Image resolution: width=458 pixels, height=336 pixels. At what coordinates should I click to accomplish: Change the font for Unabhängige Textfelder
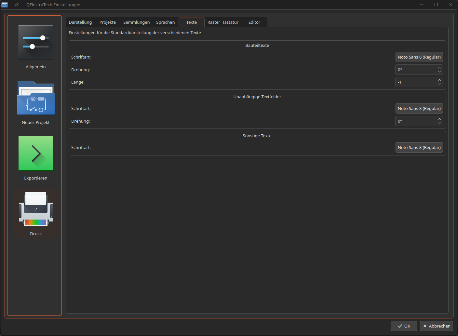tap(419, 109)
